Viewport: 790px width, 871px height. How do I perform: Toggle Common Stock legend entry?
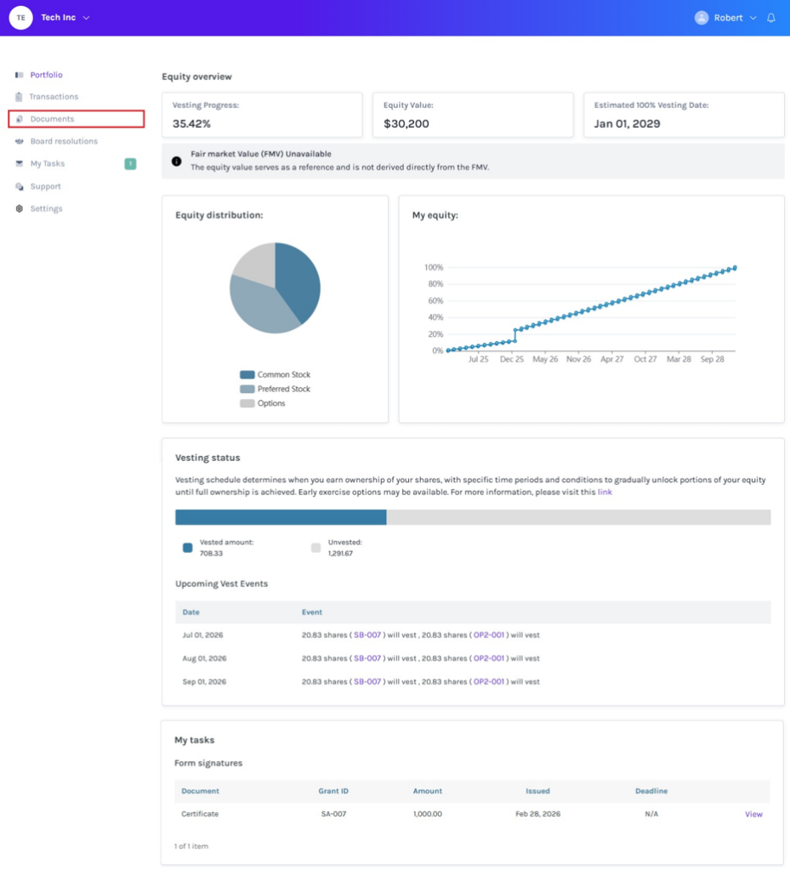pos(276,375)
